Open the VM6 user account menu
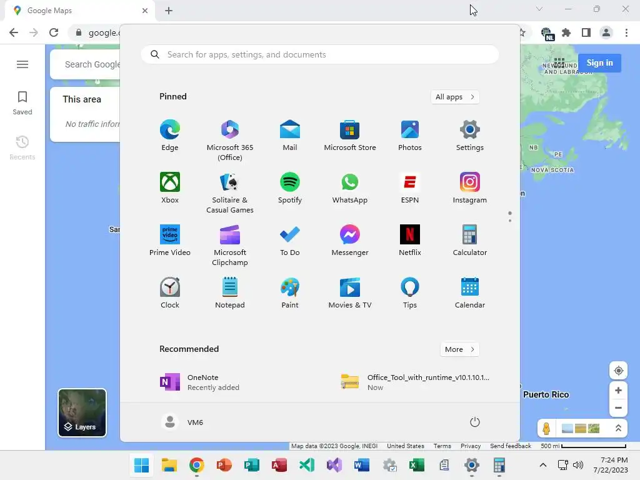Image resolution: width=640 pixels, height=480 pixels. [x=182, y=422]
